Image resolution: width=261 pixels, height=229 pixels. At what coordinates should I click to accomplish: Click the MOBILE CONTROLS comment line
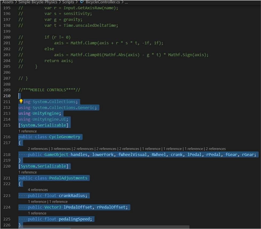(x=49, y=90)
